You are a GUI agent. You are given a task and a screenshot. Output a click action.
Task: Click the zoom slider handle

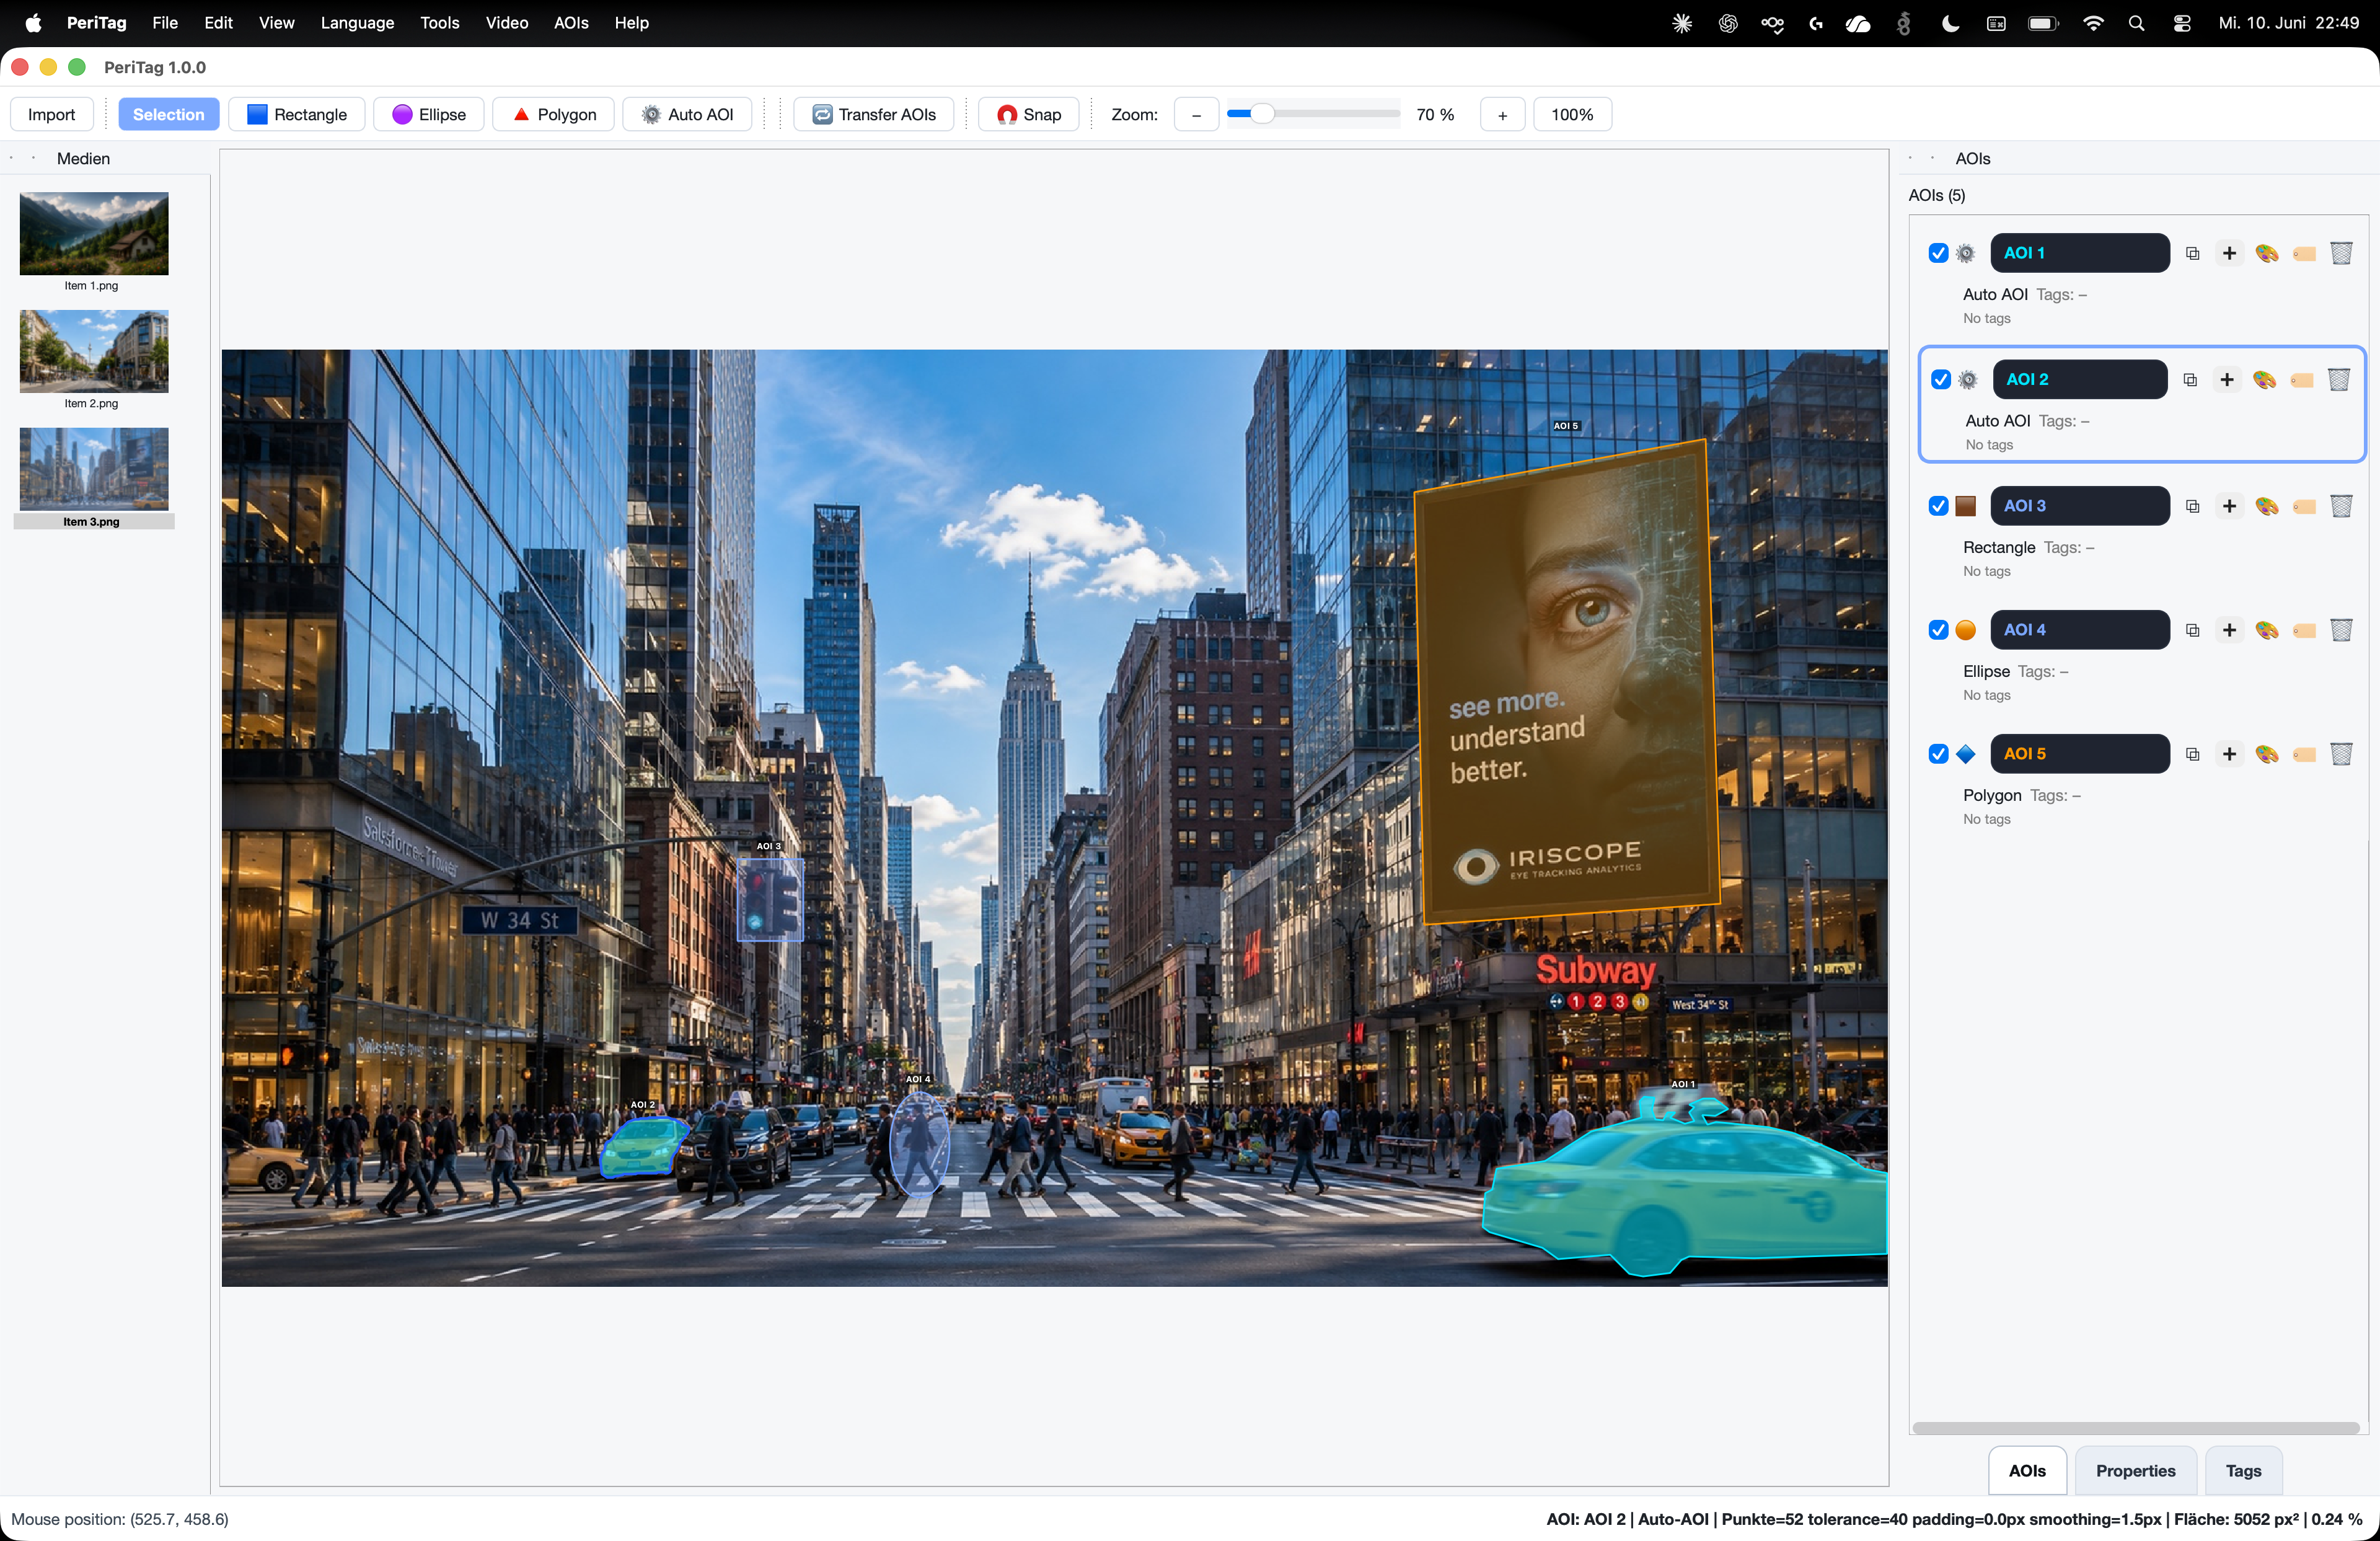pos(1262,114)
